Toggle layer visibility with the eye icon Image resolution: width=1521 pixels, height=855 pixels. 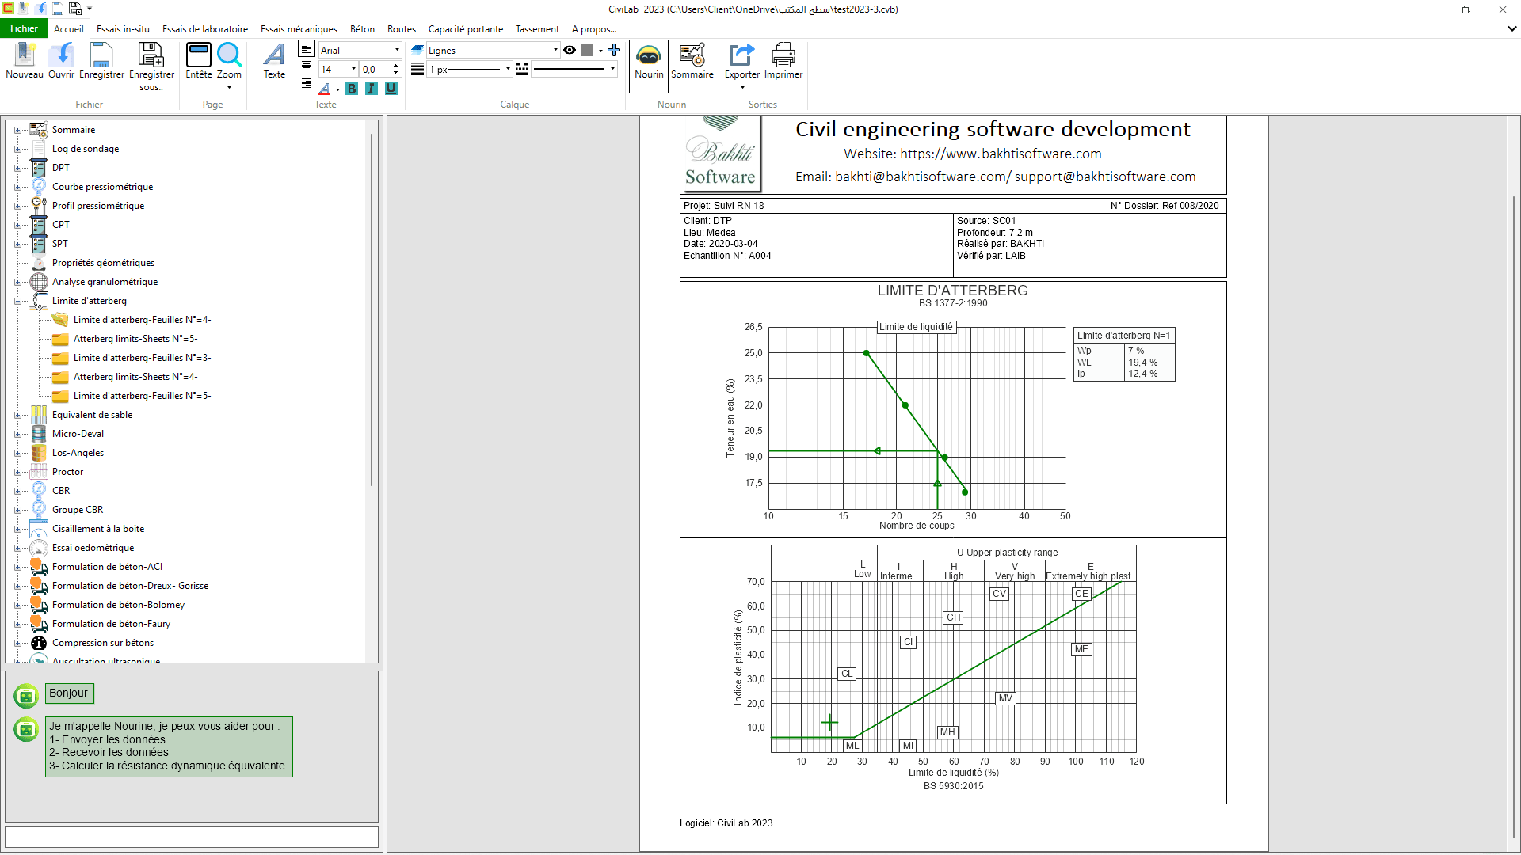pyautogui.click(x=570, y=50)
